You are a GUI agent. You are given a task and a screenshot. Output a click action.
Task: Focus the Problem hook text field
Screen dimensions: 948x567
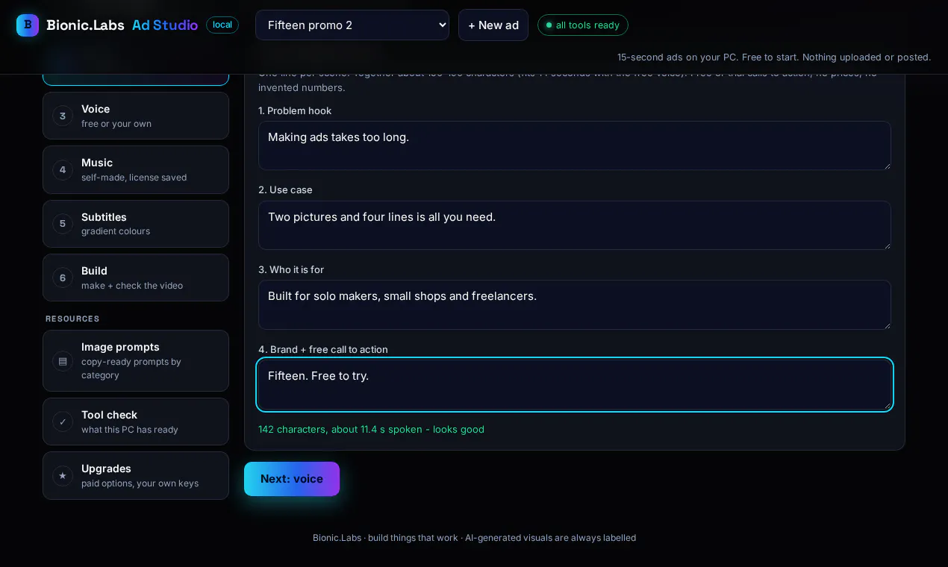coord(575,145)
